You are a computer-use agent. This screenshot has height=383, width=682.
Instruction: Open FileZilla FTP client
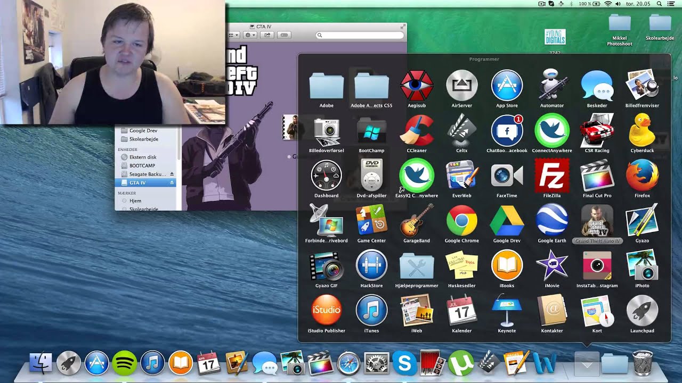coord(552,176)
